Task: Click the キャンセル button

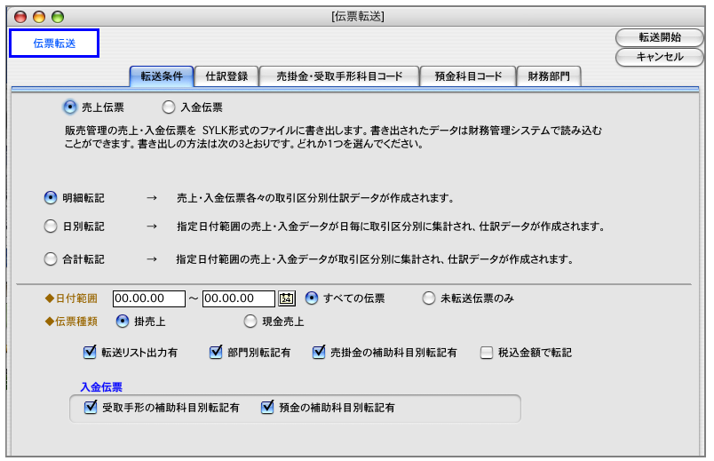Action: (659, 58)
